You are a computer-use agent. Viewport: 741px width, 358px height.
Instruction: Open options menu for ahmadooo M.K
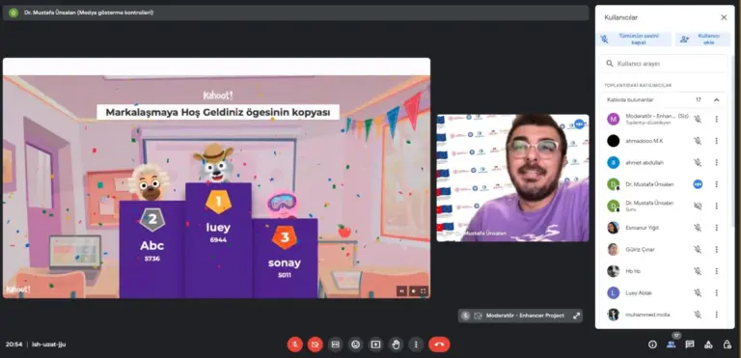point(717,141)
